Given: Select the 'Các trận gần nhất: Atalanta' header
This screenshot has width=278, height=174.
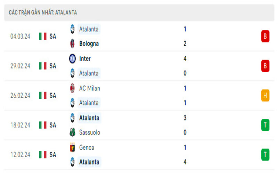Looking at the screenshot, I should click(x=43, y=13).
